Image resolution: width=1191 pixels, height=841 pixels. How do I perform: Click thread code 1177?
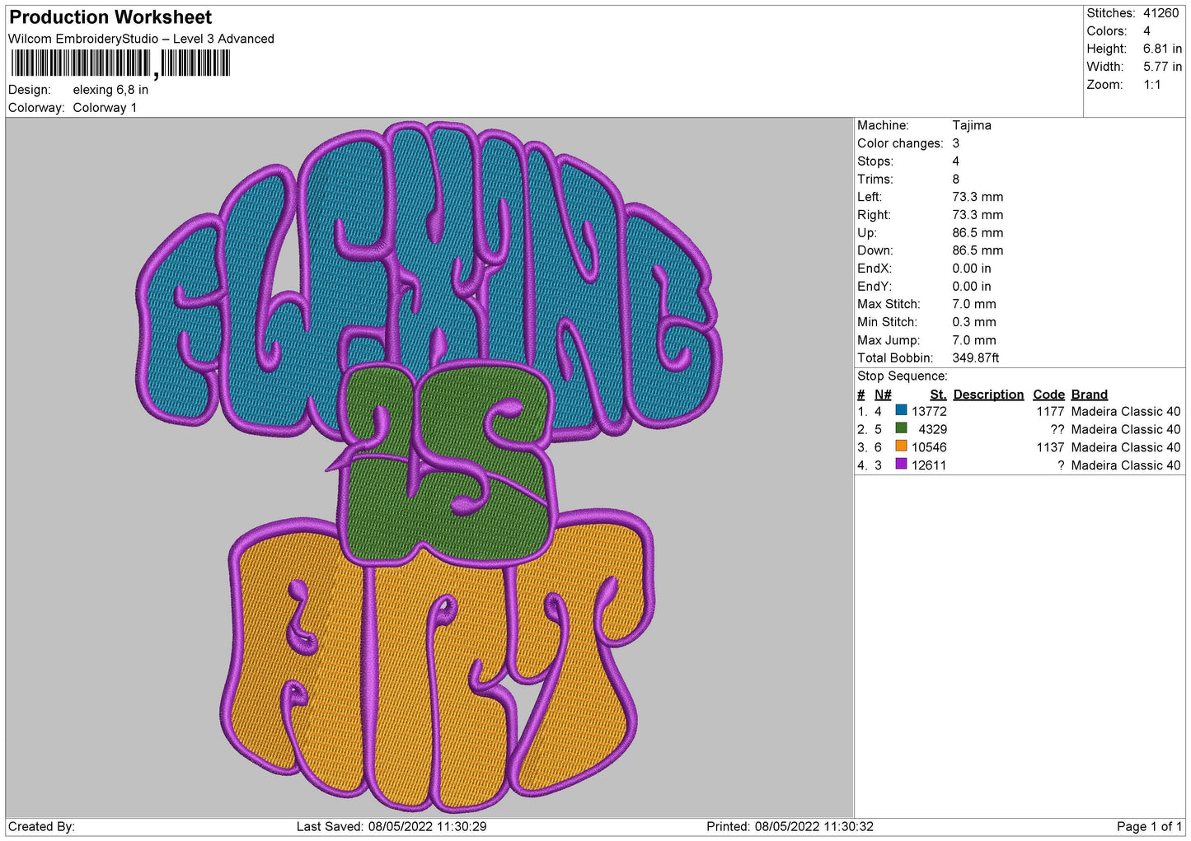[x=1050, y=412]
